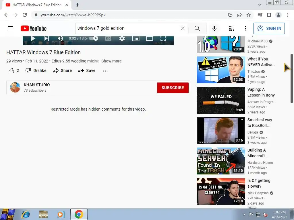
Task: Open media control icon in Chrome toolbar
Action: coord(260,15)
